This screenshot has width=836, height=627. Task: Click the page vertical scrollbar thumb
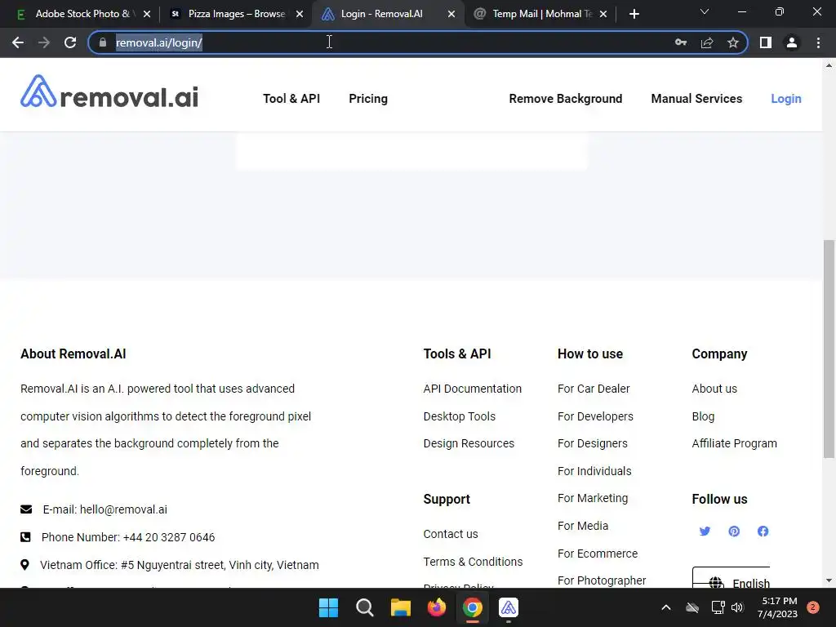829,349
